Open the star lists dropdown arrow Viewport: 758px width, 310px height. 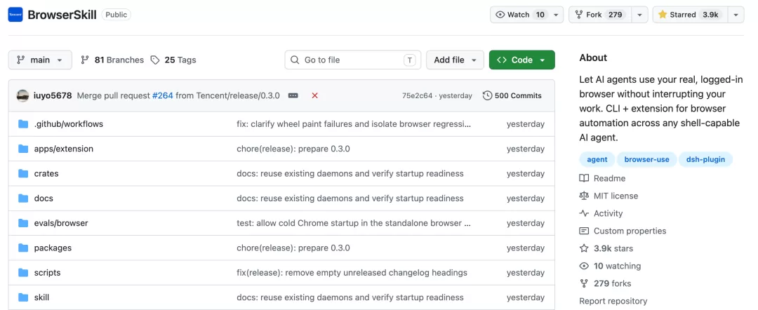736,15
